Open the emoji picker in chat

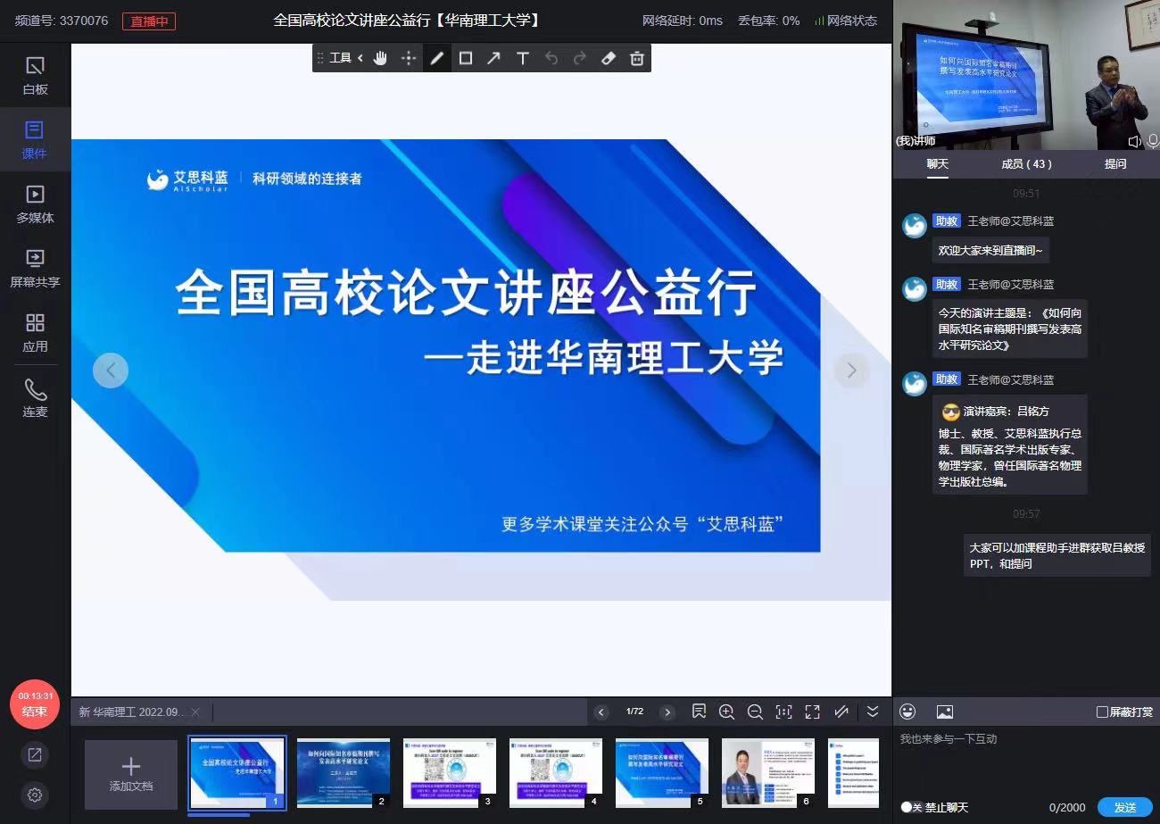pyautogui.click(x=908, y=712)
